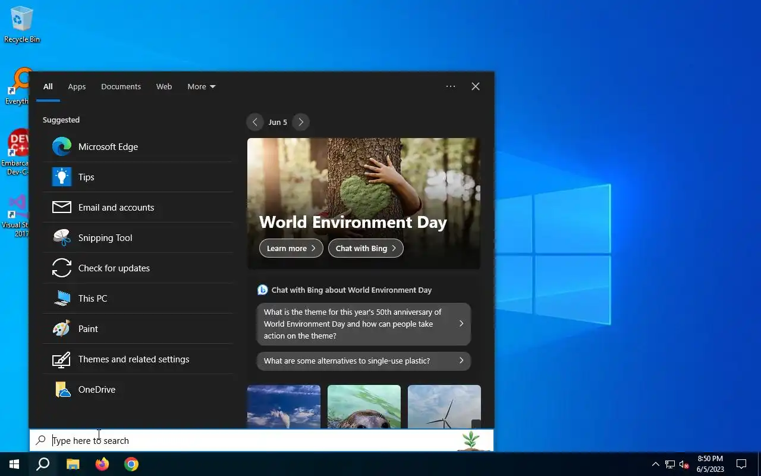Open This PC computer icon
Image resolution: width=761 pixels, height=476 pixels.
[x=62, y=298]
